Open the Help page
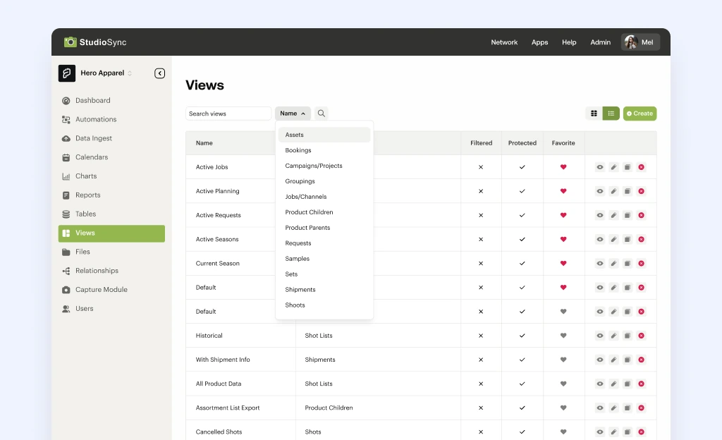 pos(569,42)
